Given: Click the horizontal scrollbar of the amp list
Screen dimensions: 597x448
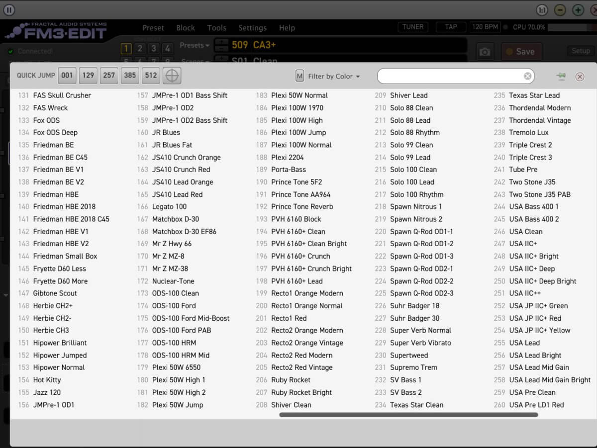Looking at the screenshot, I should 408,415.
